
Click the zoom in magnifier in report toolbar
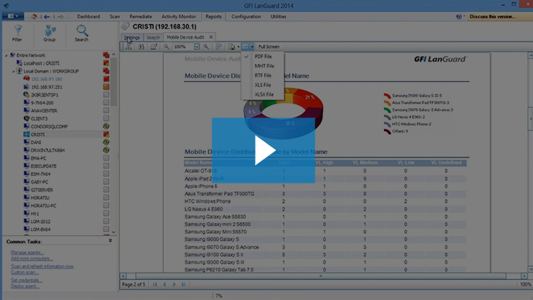[x=206, y=47]
